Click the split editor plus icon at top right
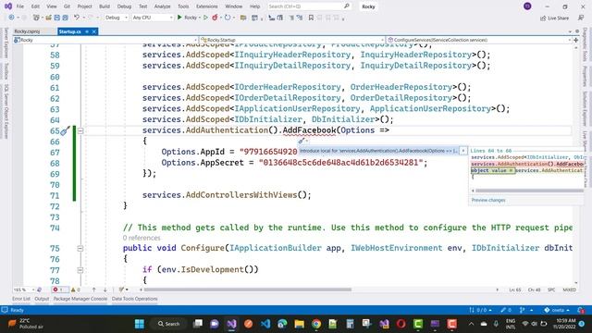This screenshot has width=592, height=333. click(575, 40)
